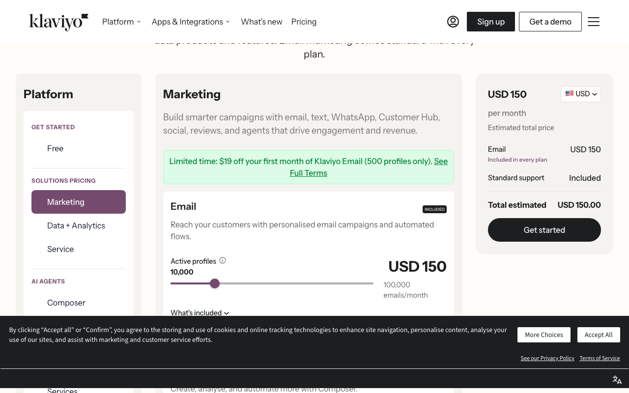Click the 'Standard support' row label
Screen dimensions: 629x393
pyautogui.click(x=516, y=178)
